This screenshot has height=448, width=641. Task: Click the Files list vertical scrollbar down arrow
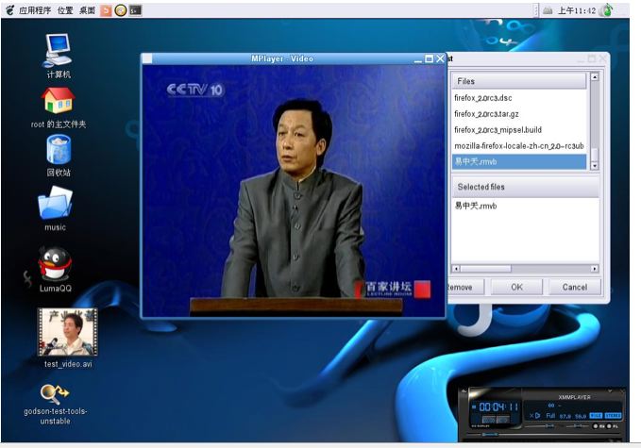[595, 165]
